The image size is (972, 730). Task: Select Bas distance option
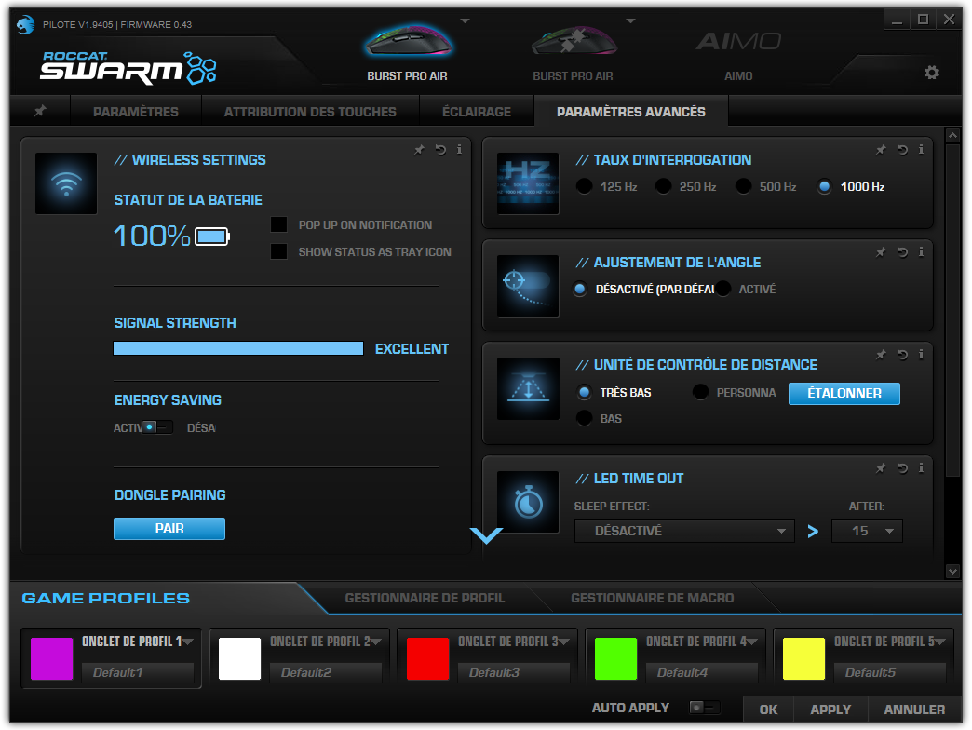click(584, 418)
